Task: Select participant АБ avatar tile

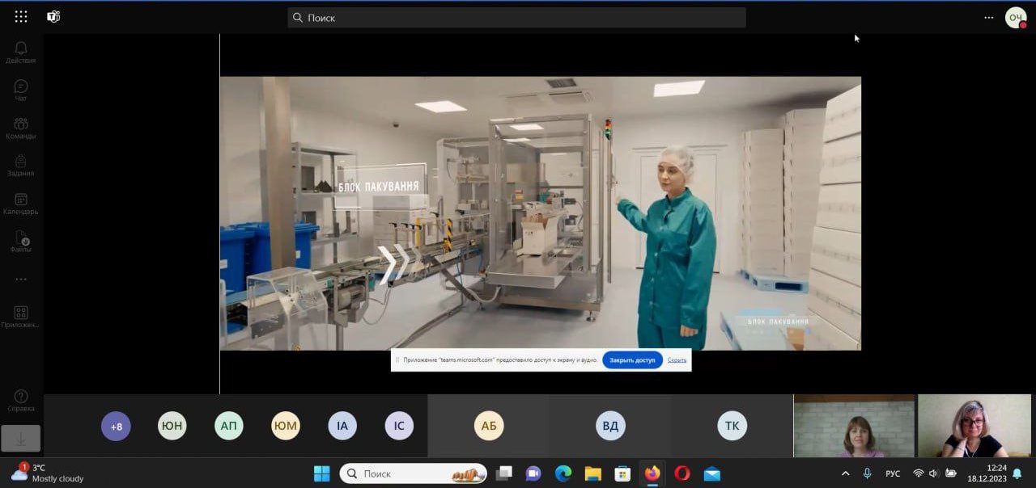Action: 489,426
